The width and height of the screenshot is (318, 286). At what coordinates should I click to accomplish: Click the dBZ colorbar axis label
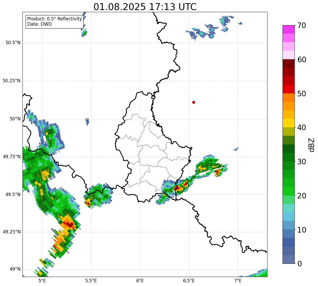(312, 145)
